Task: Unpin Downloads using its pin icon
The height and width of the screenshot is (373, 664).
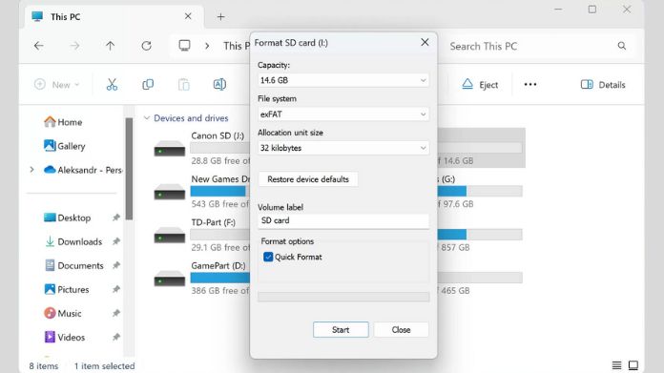Action: pos(116,241)
